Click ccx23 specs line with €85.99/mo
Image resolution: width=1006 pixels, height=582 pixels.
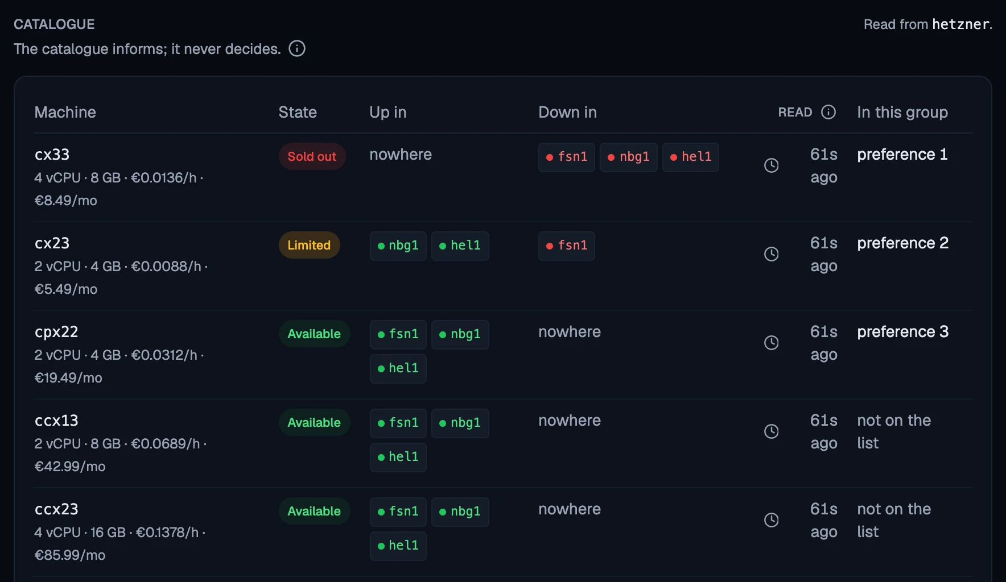120,544
